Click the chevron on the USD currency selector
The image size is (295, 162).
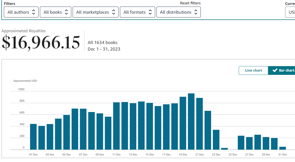pos(294,12)
